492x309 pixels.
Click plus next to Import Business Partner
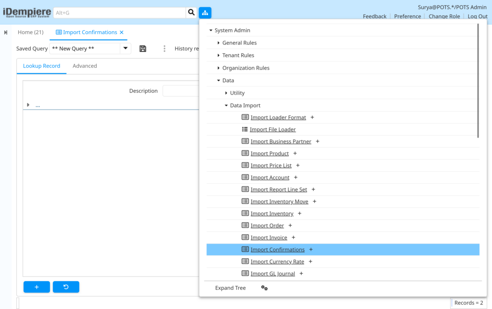pos(318,141)
